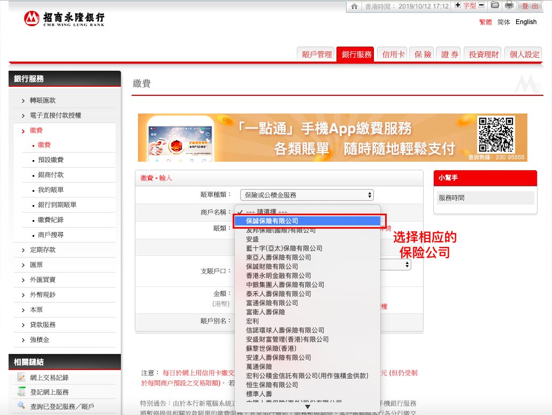Choose 萬通保險 from merchant list
This screenshot has height=415, width=552.
tap(308, 367)
